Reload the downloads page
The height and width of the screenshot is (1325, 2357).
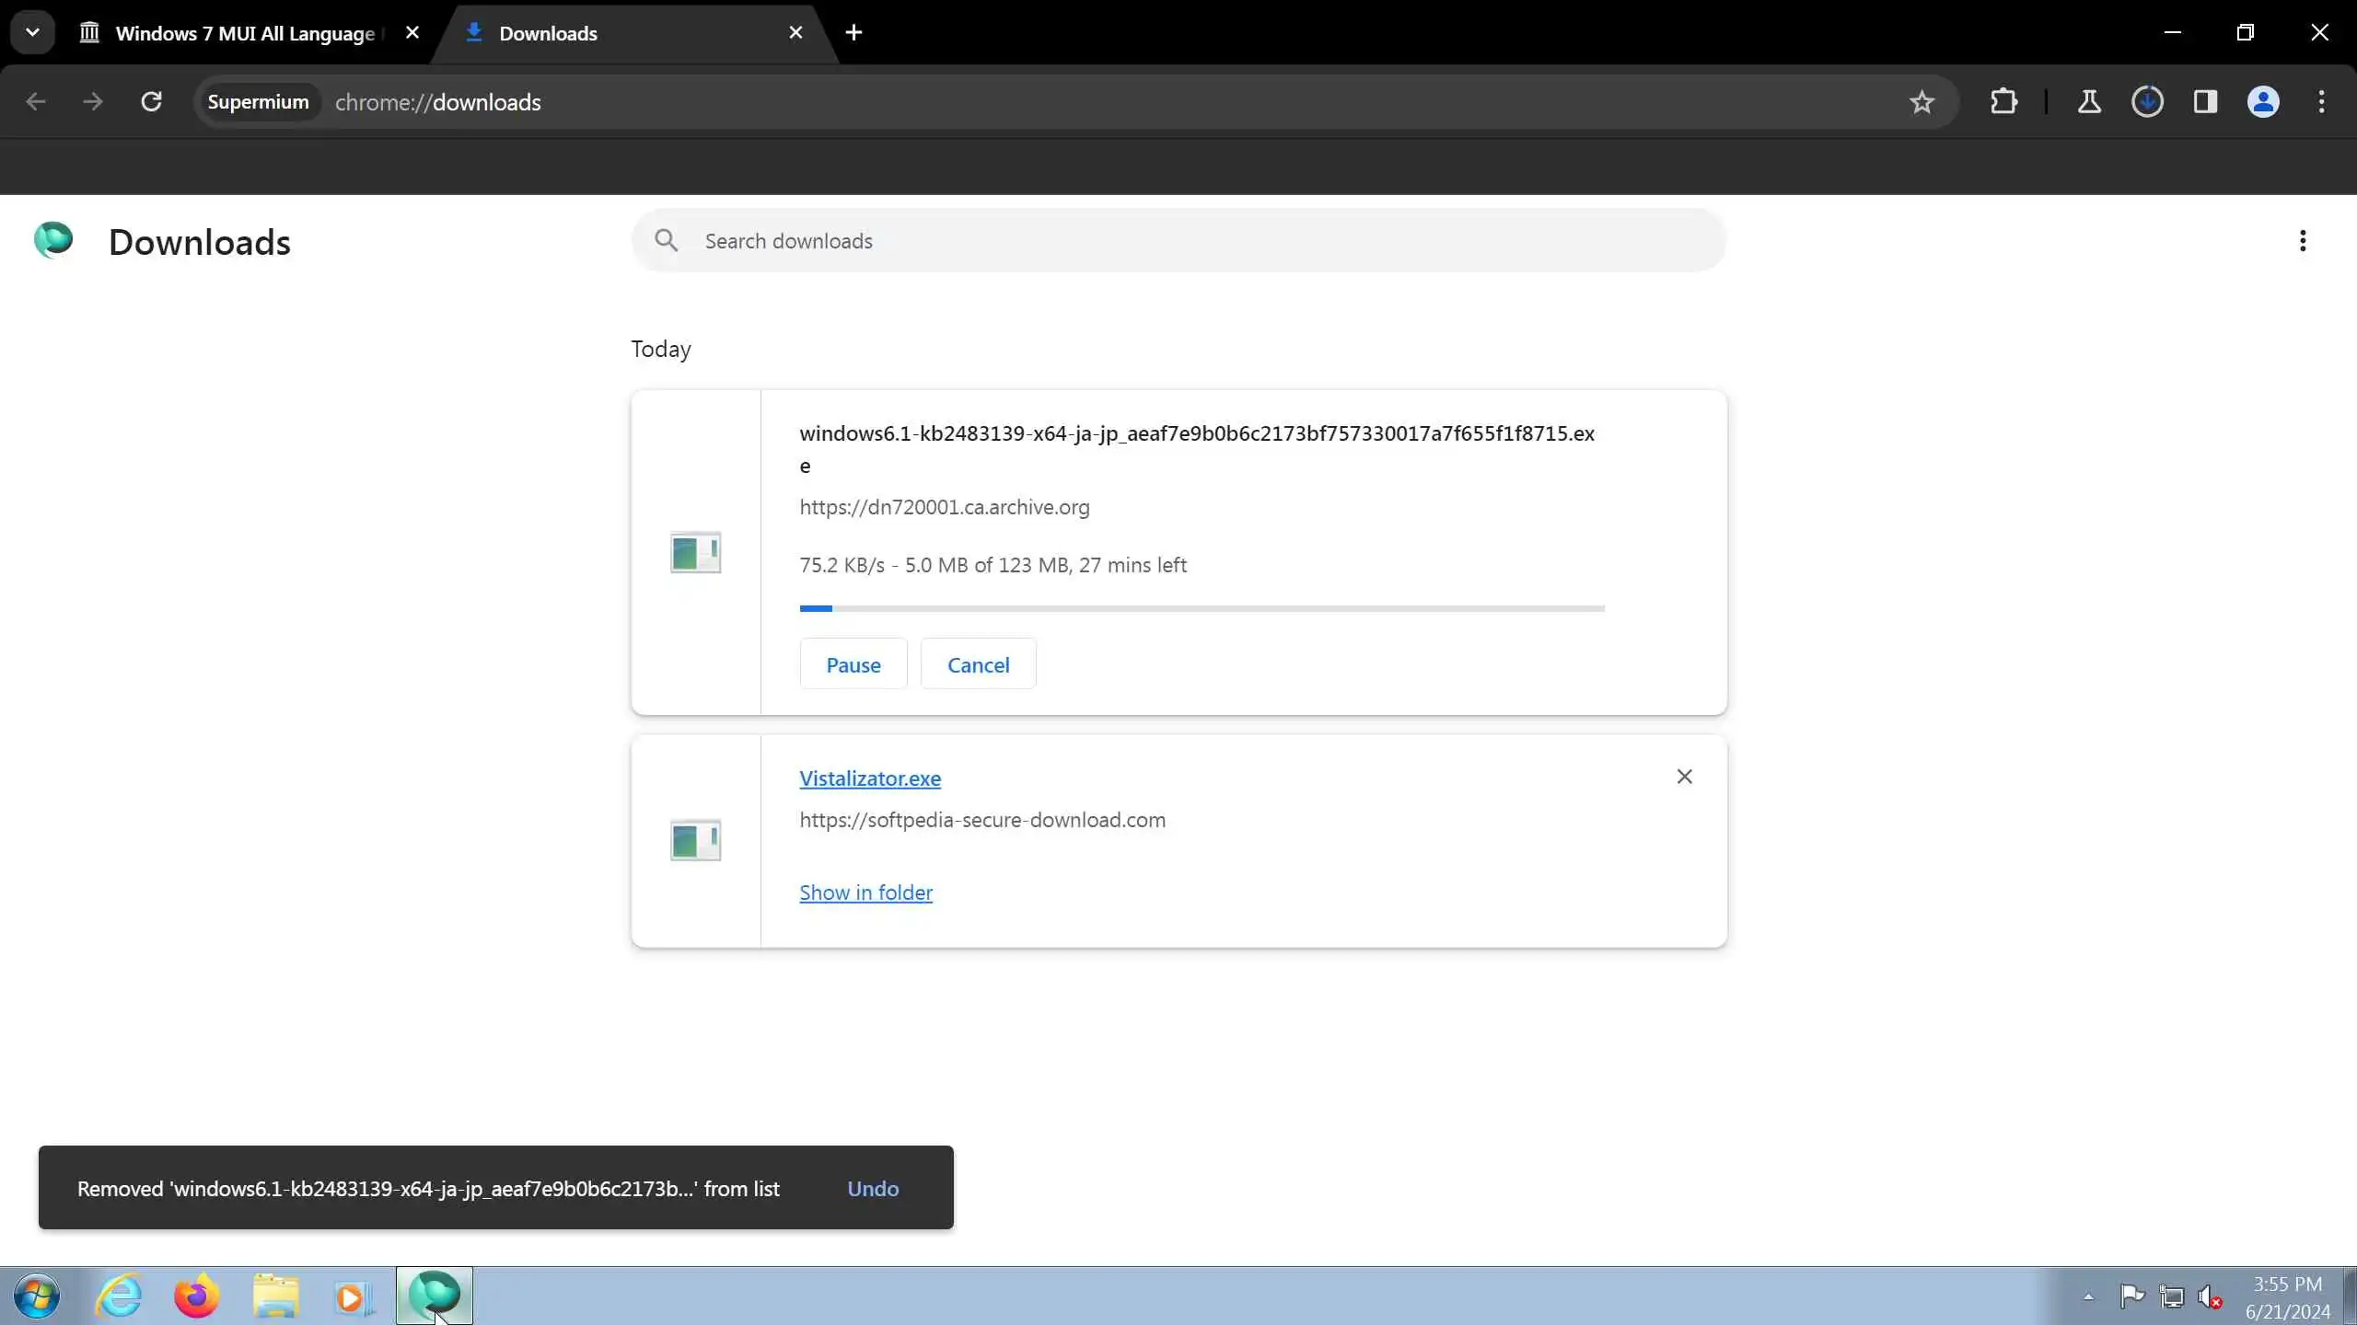pyautogui.click(x=151, y=101)
